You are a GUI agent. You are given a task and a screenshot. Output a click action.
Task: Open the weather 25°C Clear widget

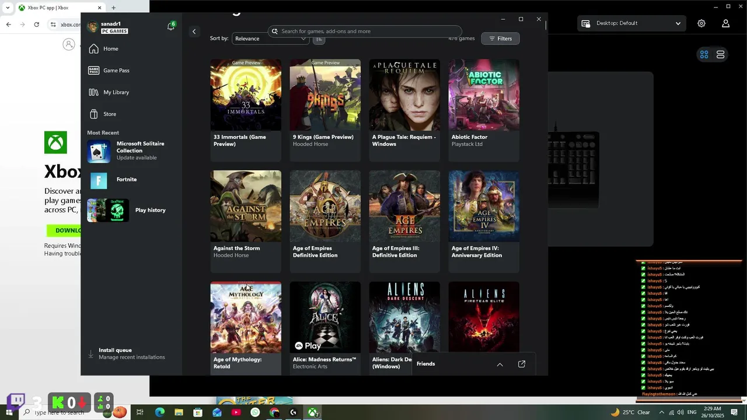pos(630,412)
